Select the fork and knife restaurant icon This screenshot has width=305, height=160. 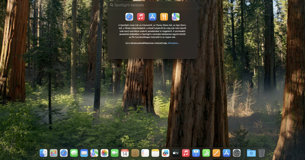pos(164,17)
